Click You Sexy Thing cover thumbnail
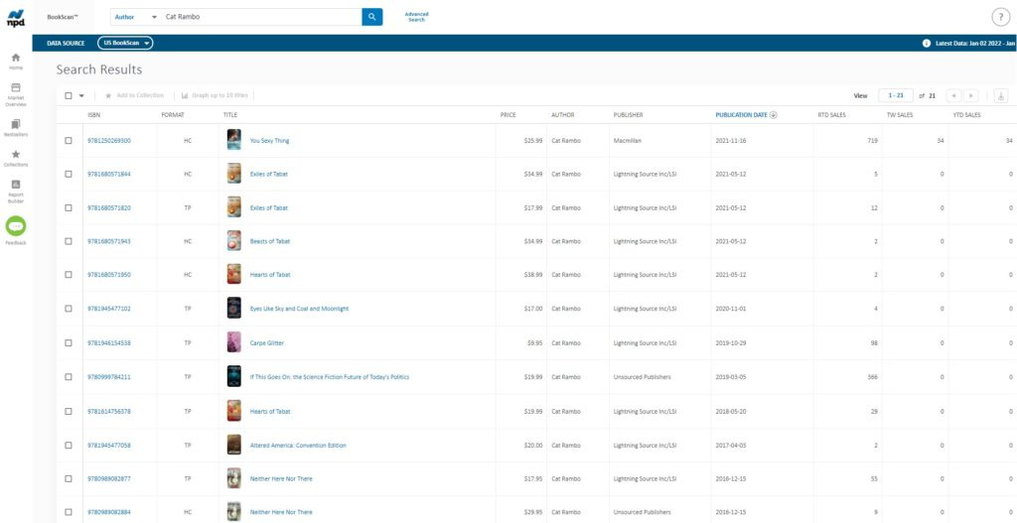This screenshot has width=1017, height=523. [x=234, y=140]
